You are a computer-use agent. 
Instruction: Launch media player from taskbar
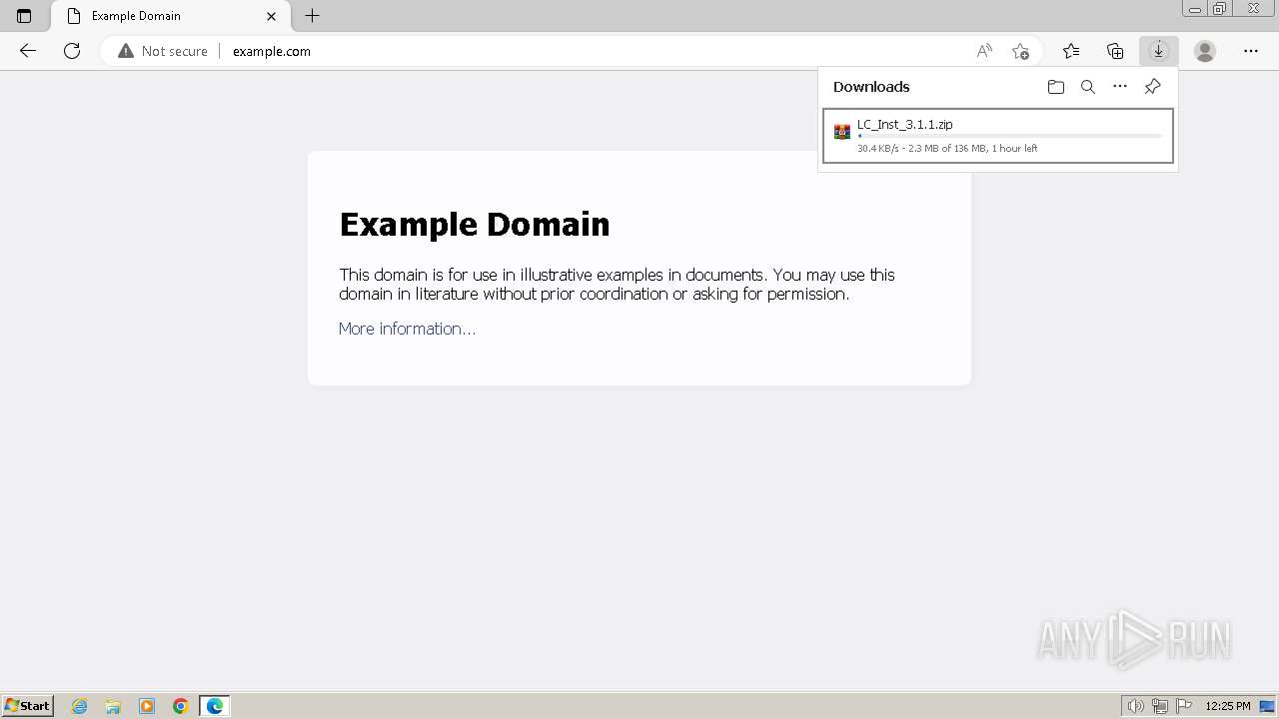pos(147,706)
